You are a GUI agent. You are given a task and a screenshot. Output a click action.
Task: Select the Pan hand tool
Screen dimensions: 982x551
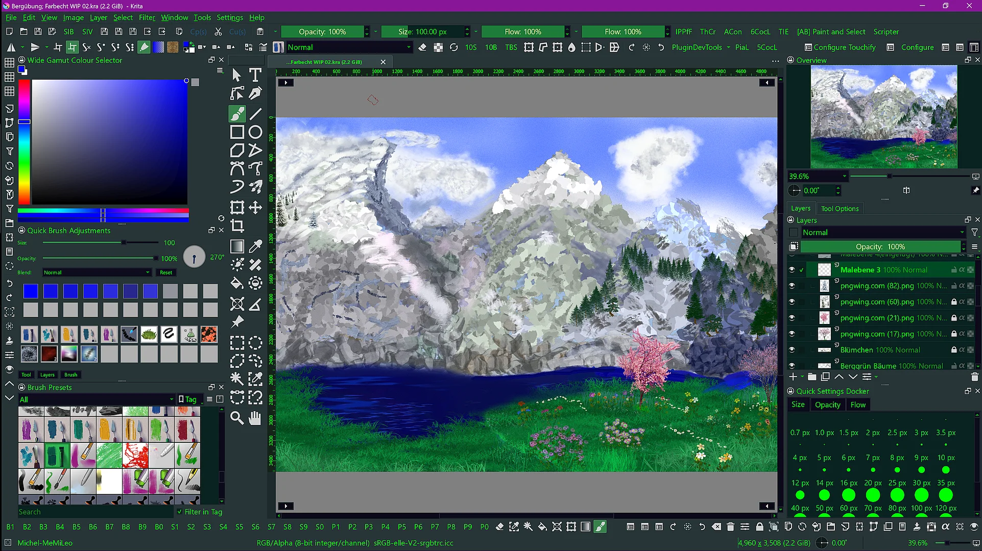click(x=255, y=418)
